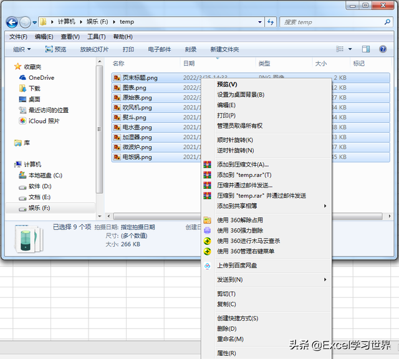Click the 预览 toolbar button

[55, 49]
